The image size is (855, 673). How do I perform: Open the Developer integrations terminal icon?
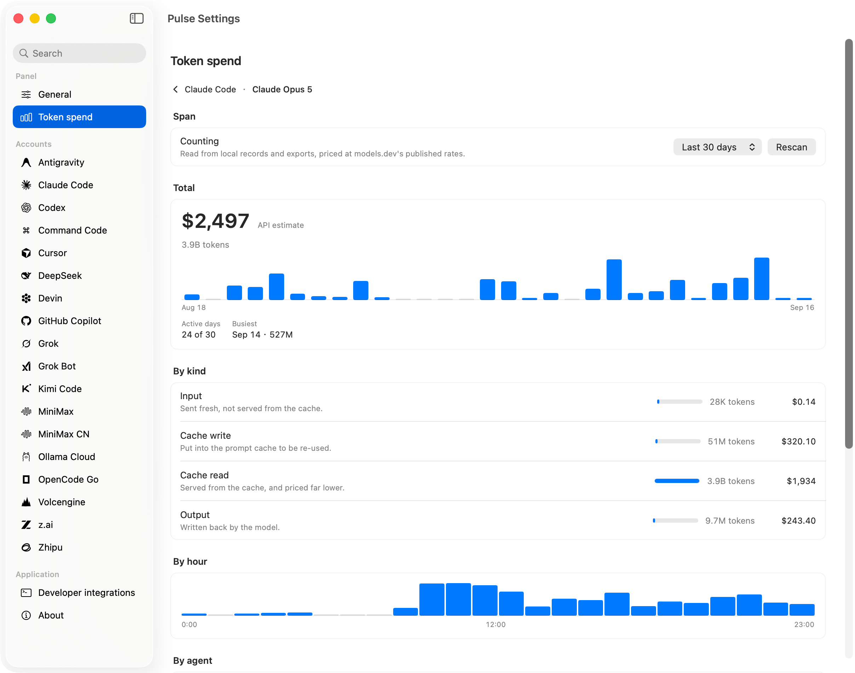point(26,593)
